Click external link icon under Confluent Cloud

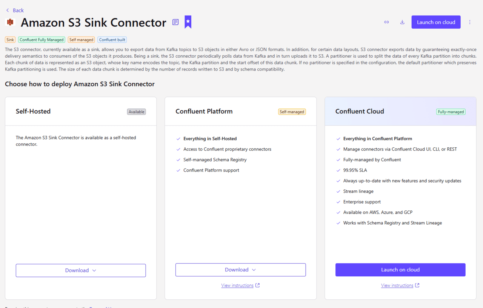(x=417, y=285)
